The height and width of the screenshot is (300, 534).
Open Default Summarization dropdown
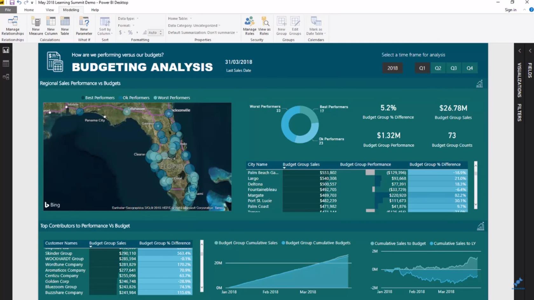(x=203, y=32)
